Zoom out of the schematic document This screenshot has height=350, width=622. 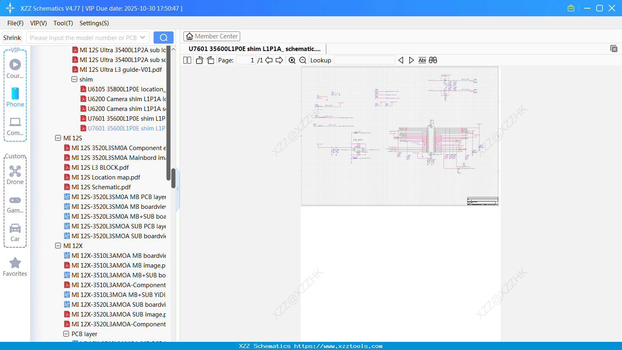pyautogui.click(x=303, y=60)
